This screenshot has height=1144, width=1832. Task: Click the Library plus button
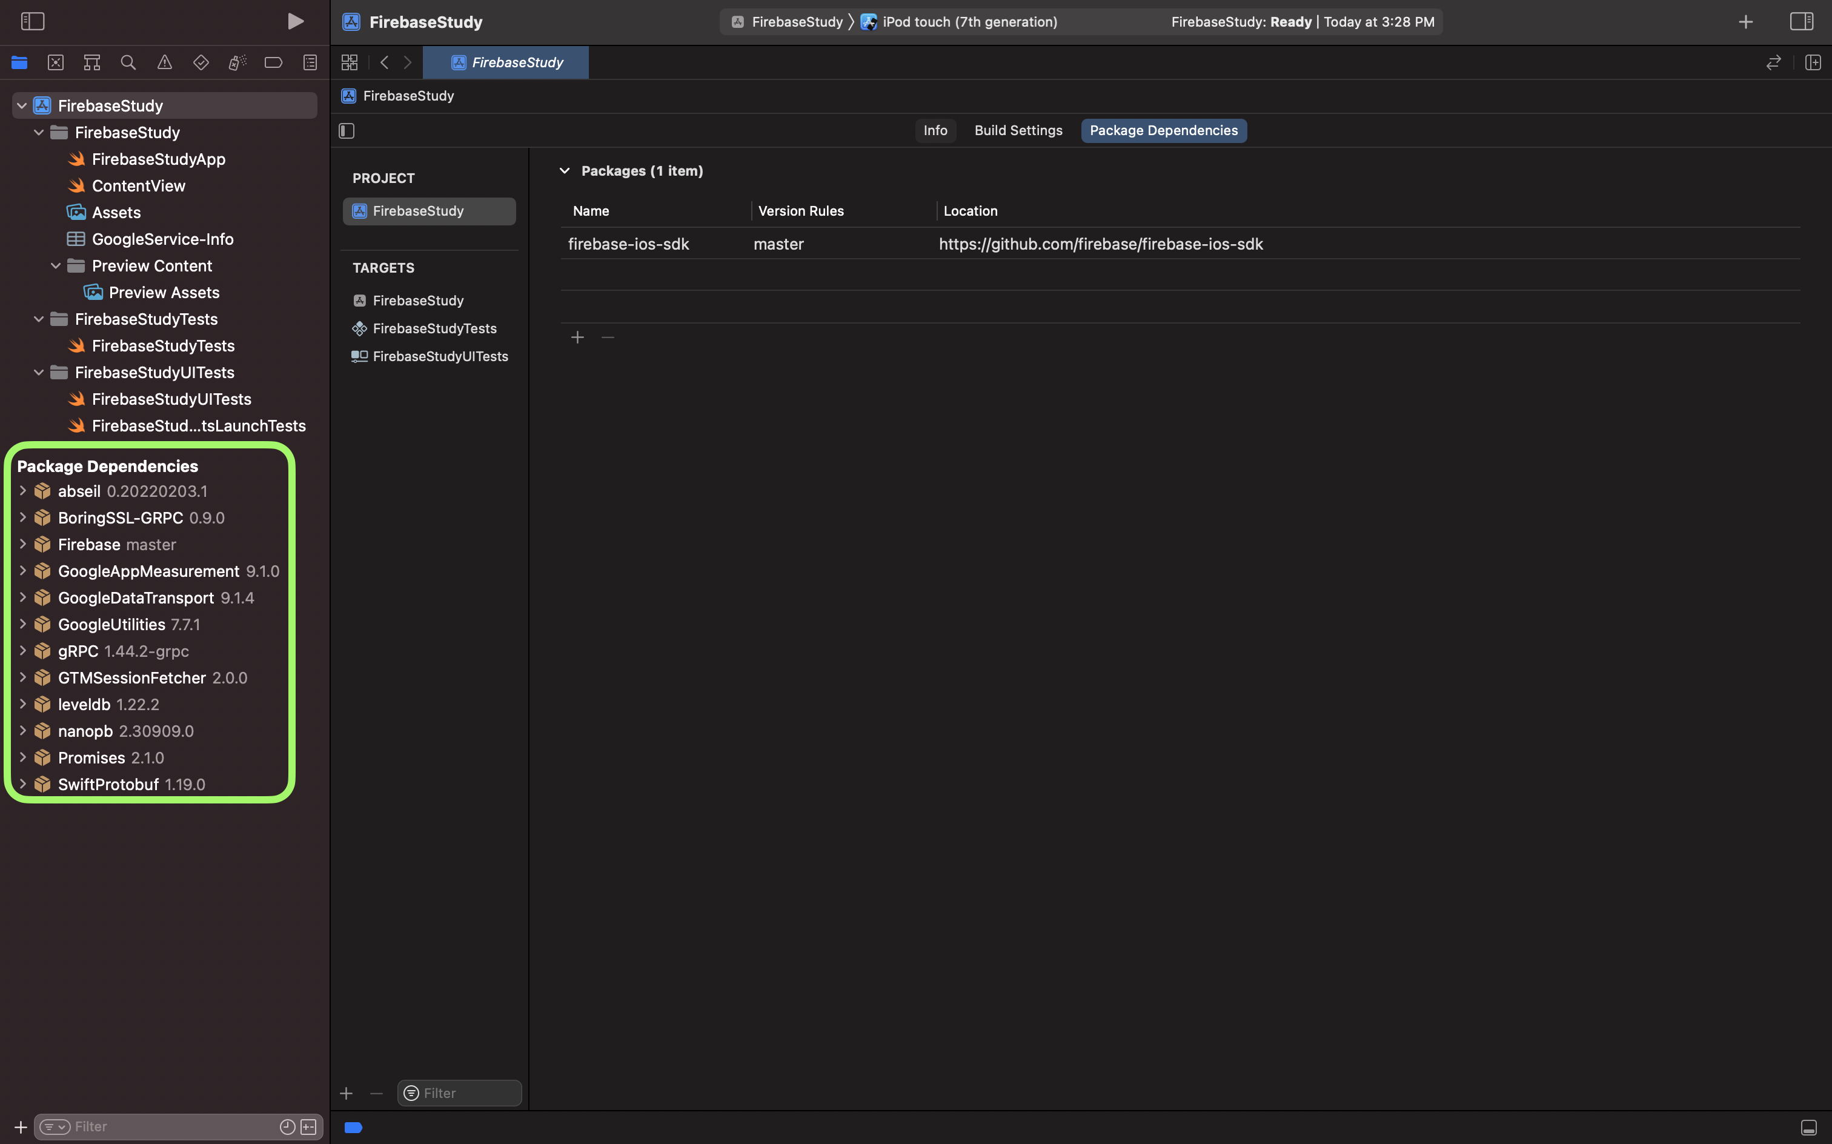point(1746,21)
